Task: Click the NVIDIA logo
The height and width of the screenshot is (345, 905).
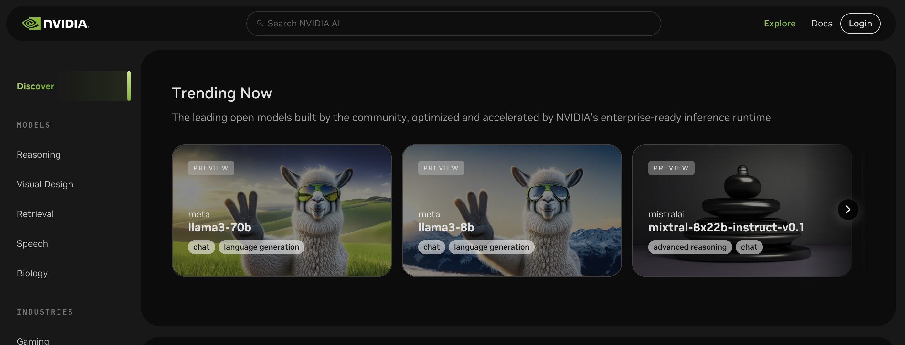Action: [x=56, y=24]
